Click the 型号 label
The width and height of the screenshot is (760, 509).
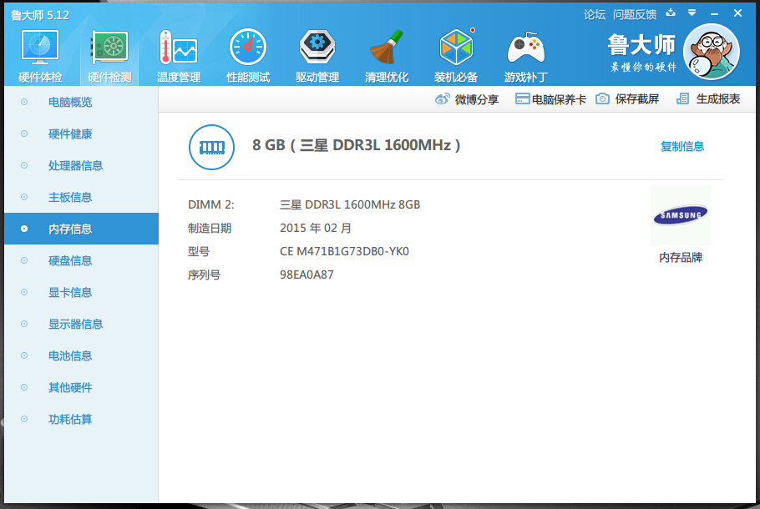coord(199,252)
